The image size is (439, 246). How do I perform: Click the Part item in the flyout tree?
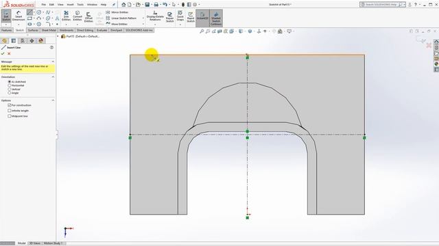pyautogui.click(x=80, y=36)
